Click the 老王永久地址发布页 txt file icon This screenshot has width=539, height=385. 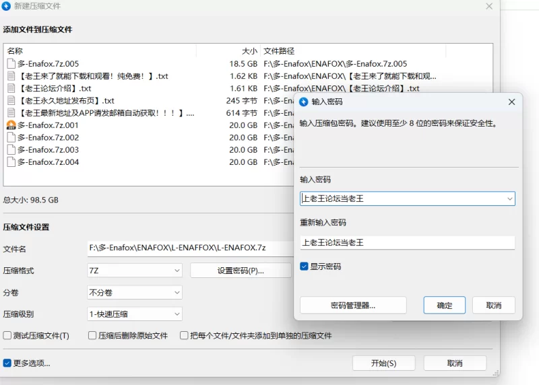point(11,101)
